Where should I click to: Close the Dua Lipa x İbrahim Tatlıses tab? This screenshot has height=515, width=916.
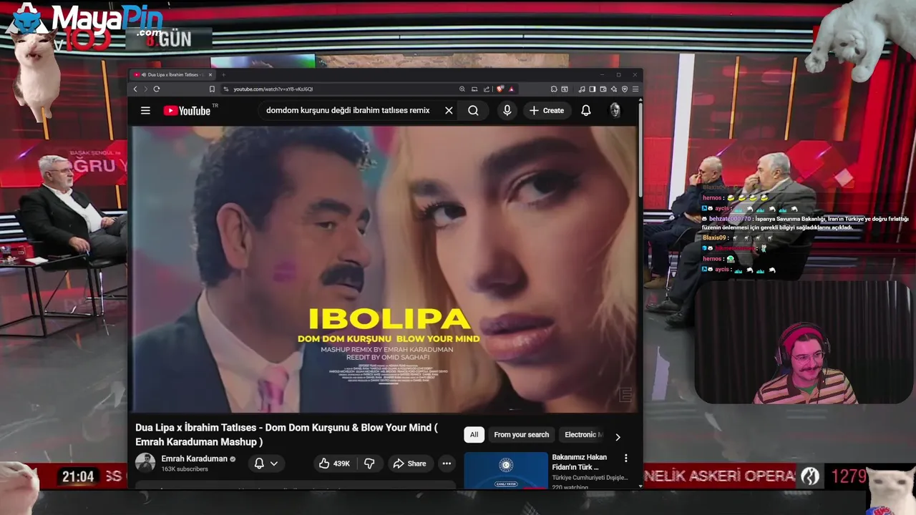coord(210,74)
